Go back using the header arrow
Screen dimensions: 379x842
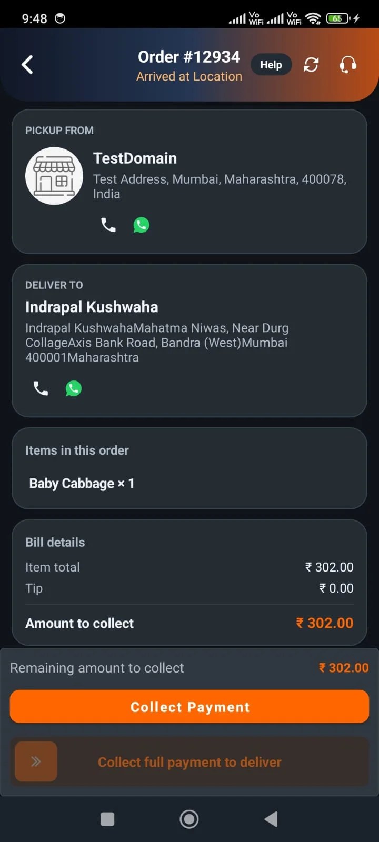(27, 65)
